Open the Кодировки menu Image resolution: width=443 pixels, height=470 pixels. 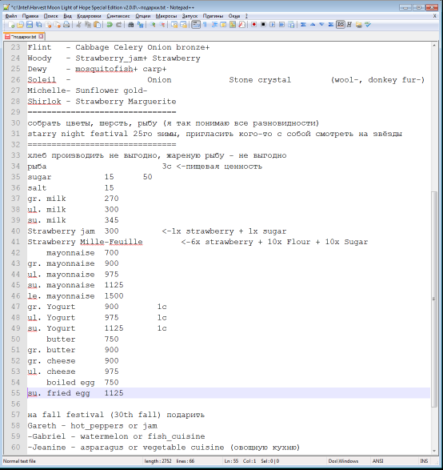click(x=89, y=16)
